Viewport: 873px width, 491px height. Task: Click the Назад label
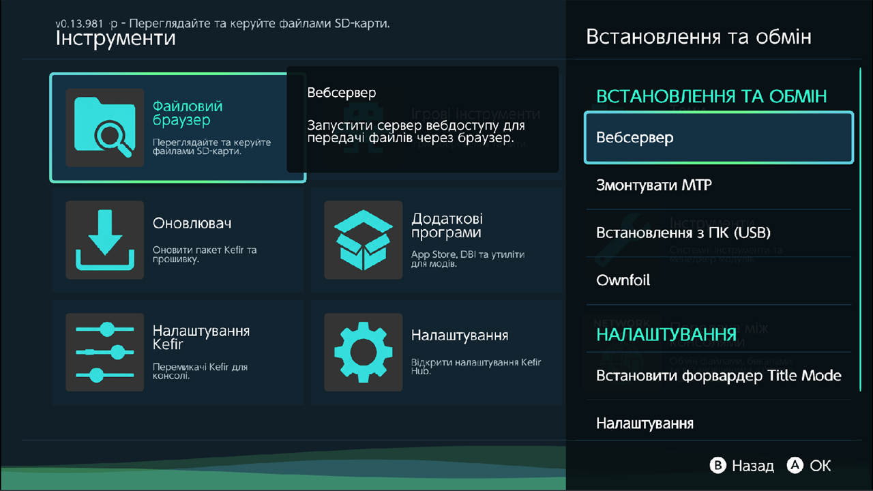[753, 466]
